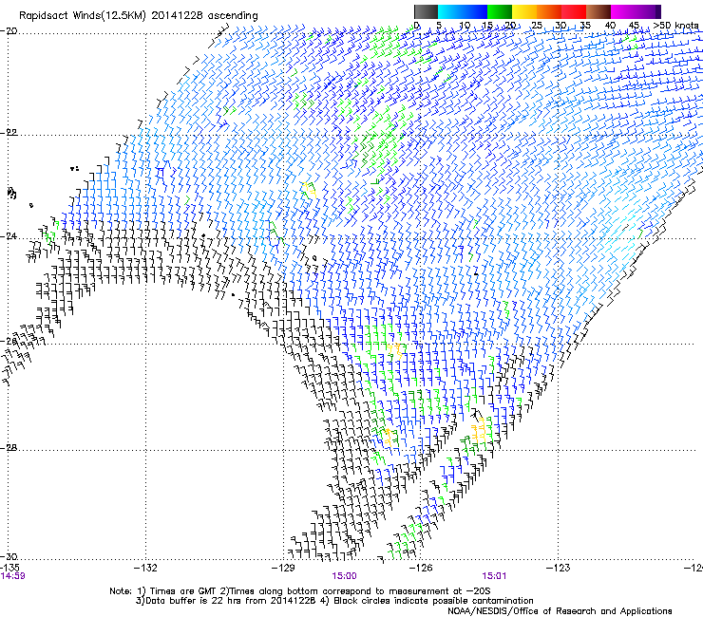Click the dark blue 10-15 knots swatch
The width and height of the screenshot is (703, 617).
tap(475, 11)
